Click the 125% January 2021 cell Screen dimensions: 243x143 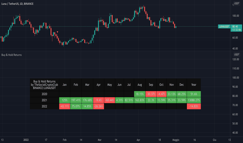(x=64, y=100)
